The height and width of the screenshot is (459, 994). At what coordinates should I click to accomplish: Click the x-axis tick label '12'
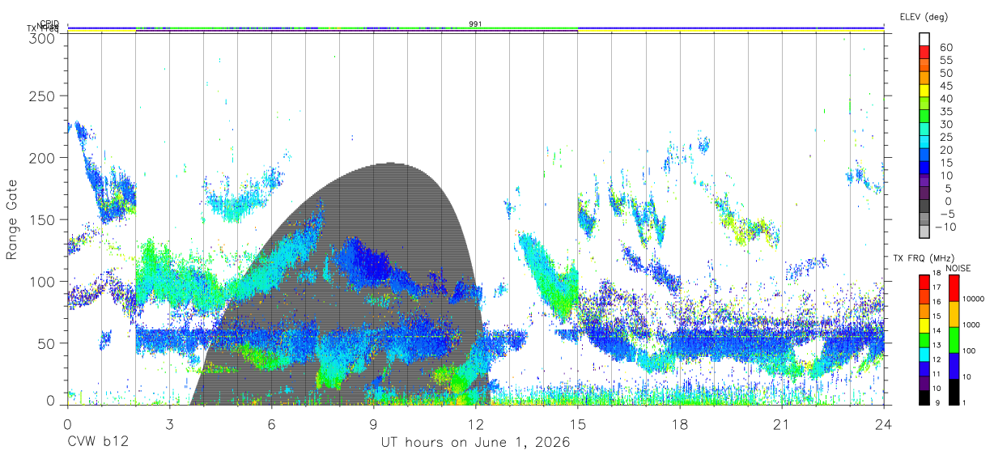pyautogui.click(x=476, y=424)
